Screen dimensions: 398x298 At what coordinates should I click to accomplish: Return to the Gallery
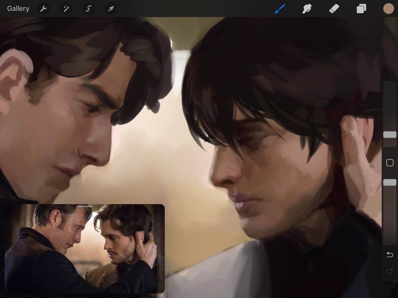click(x=18, y=9)
